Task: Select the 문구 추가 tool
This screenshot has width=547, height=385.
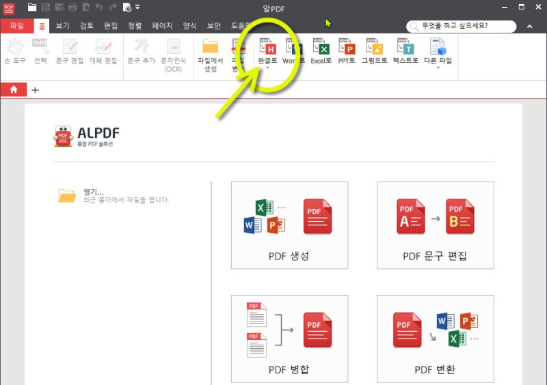Action: pos(142,52)
